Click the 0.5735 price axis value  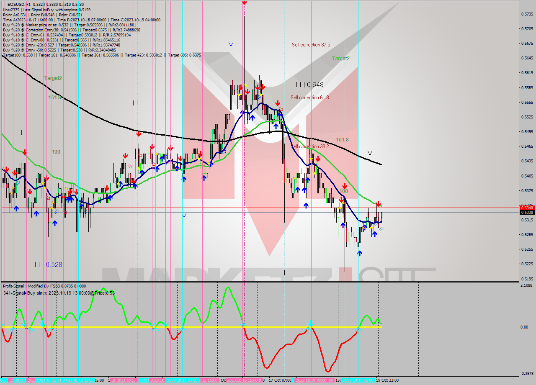[x=527, y=14]
